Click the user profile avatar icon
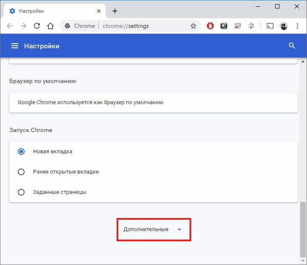This screenshot has width=307, height=265. pos(284,26)
